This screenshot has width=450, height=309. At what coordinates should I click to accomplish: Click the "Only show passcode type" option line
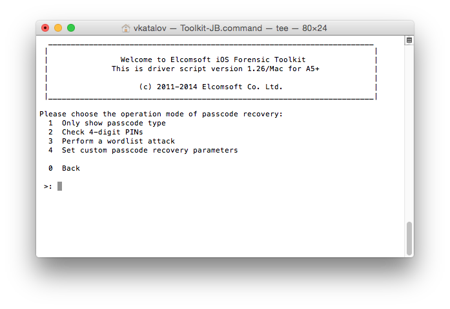[114, 123]
